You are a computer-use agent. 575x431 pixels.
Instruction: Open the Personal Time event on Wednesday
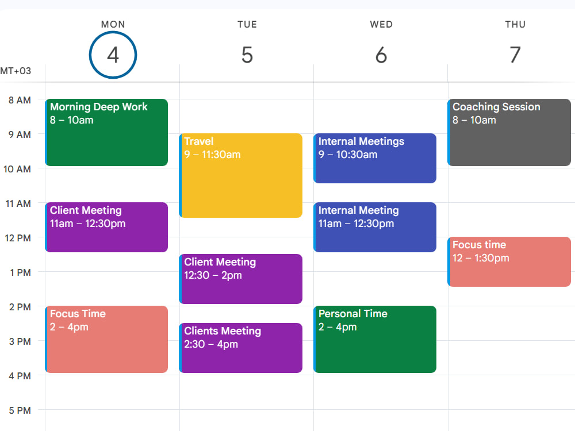[375, 340]
